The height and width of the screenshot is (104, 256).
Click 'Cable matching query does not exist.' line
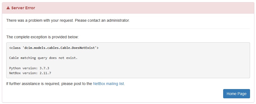point(43,58)
